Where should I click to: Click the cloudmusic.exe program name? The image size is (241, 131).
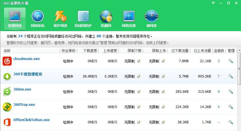(x=26, y=59)
